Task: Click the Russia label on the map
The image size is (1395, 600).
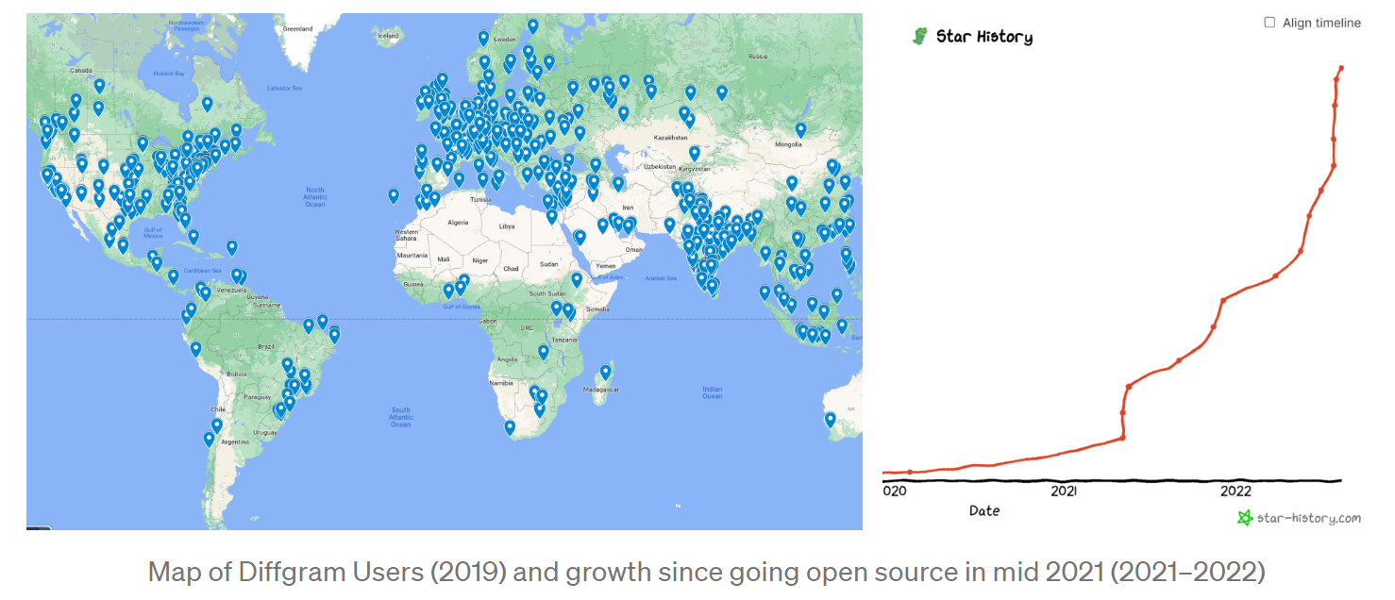Action: pos(757,56)
